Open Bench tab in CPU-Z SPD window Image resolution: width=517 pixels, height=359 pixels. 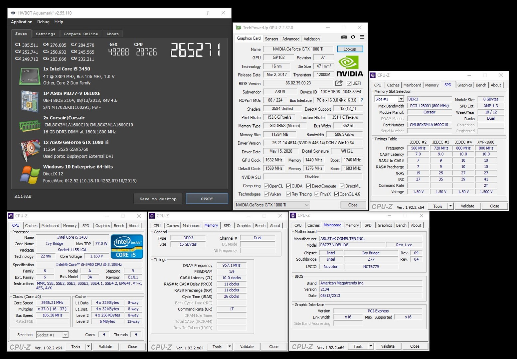click(x=481, y=85)
